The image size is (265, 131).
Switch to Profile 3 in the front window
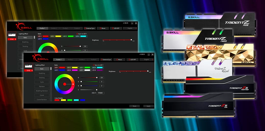pyautogui.click(x=82, y=60)
